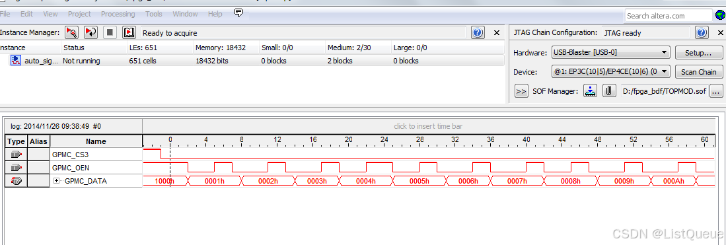Open the Processing menu

[x=118, y=14]
